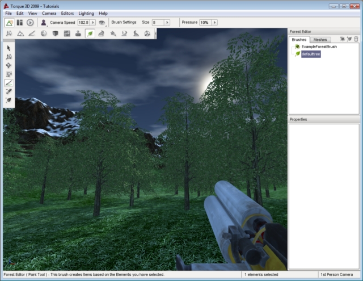363x281 pixels.
Task: Switch to the Meshes tab
Action: click(320, 40)
